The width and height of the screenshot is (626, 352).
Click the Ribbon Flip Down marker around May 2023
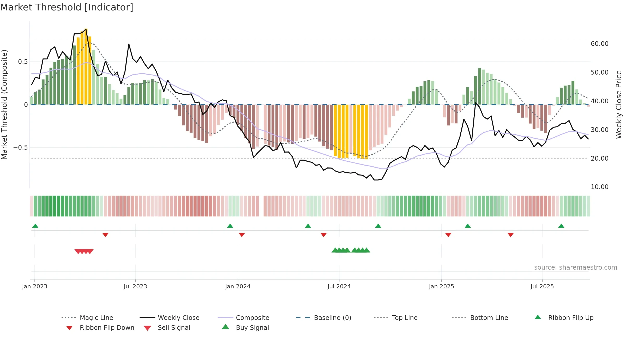[x=105, y=235]
